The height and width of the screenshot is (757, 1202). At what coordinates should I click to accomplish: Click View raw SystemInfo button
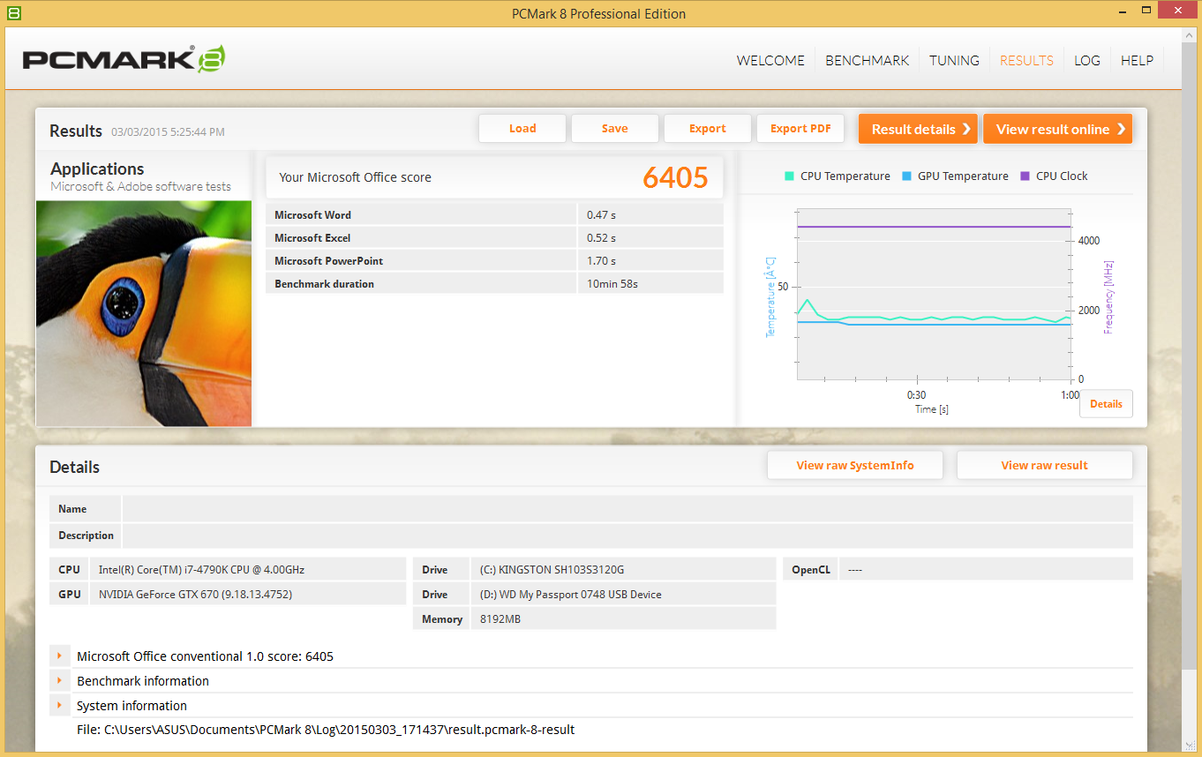(855, 465)
